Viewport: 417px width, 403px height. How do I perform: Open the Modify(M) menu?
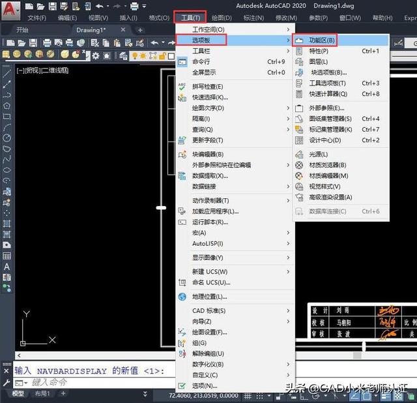coord(286,18)
